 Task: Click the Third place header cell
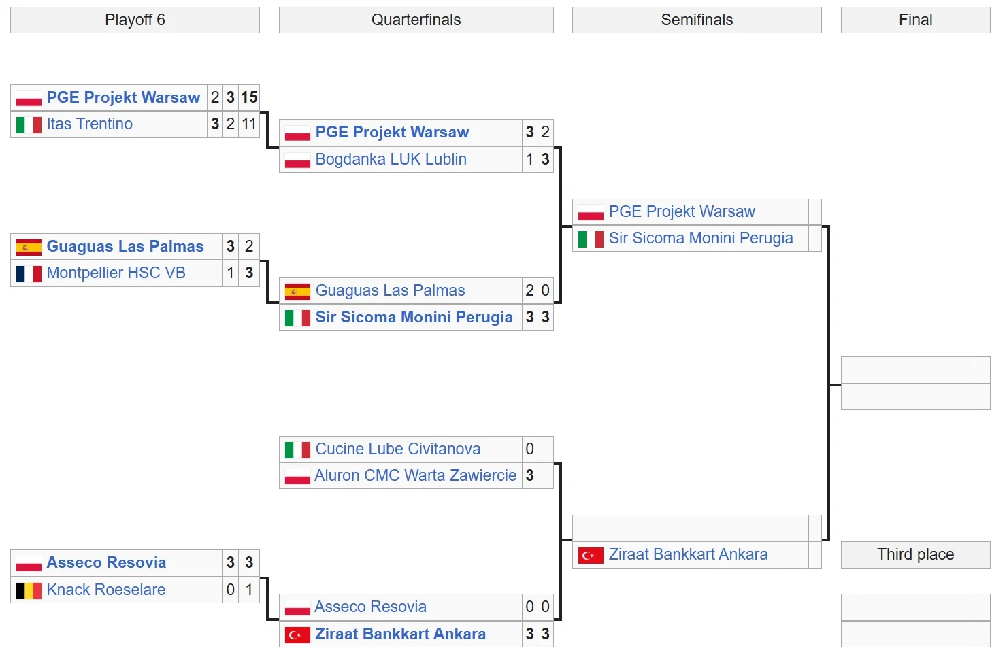[x=915, y=554]
